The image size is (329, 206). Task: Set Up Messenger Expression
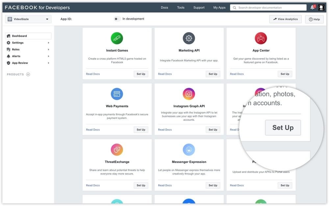pyautogui.click(x=213, y=185)
